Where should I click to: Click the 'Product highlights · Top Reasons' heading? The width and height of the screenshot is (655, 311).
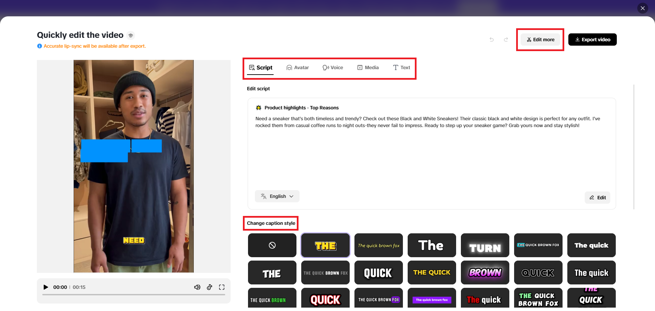[x=302, y=108]
